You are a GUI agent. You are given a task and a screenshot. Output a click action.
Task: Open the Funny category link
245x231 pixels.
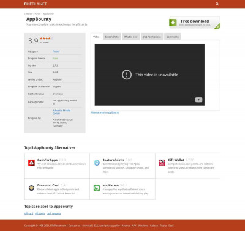(x=56, y=51)
